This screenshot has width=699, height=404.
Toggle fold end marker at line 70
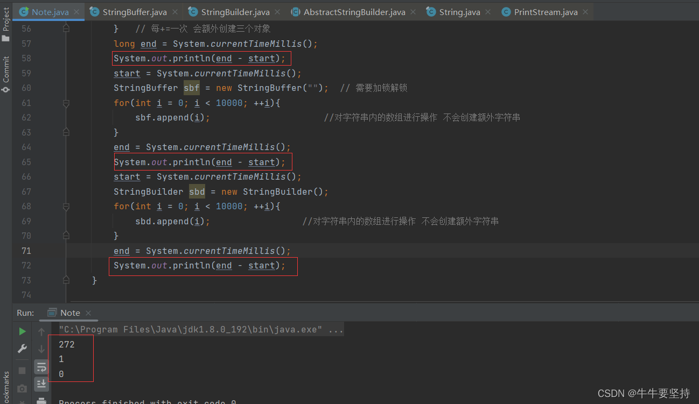[66, 236]
